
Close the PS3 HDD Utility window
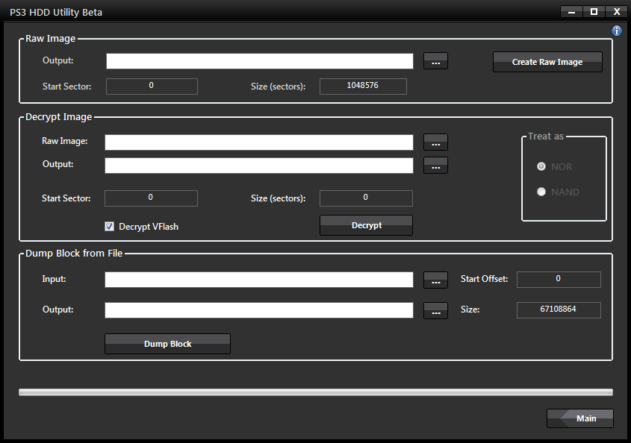pos(616,12)
